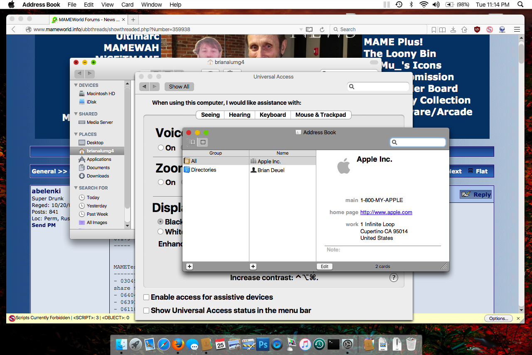Screen dimensions: 532x355
Task: Open http://www.apple.com home page link
Action: (x=386, y=212)
